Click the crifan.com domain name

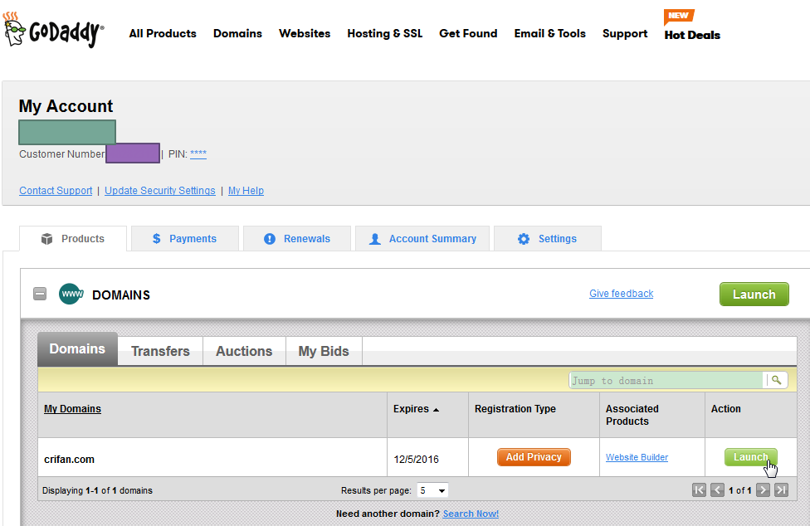point(69,460)
